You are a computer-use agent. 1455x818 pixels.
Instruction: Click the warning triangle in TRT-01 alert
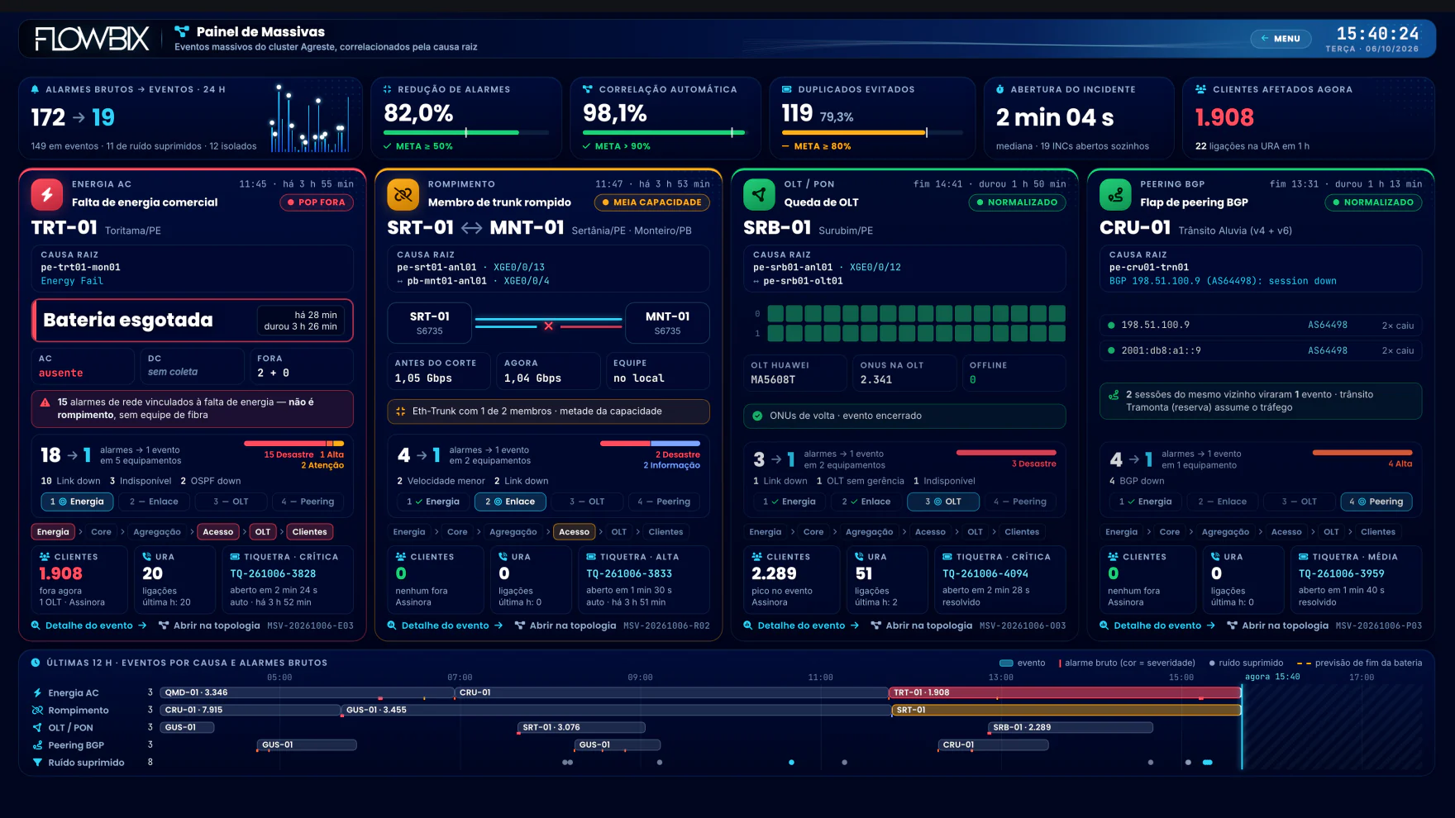click(45, 402)
